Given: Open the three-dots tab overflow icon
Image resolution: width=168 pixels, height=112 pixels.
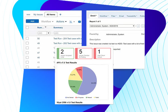Looking at the screenshot, I should click(28, 15).
